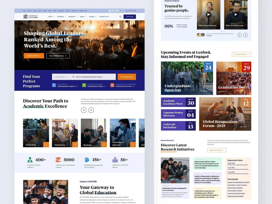
Task: Click the header search magnifier icon
Action: point(120,17)
